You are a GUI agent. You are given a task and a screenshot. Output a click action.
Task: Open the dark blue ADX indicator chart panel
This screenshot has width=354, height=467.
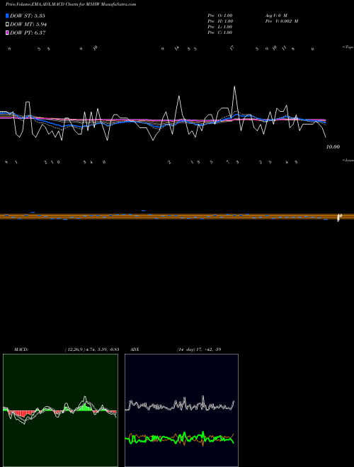pos(181,410)
